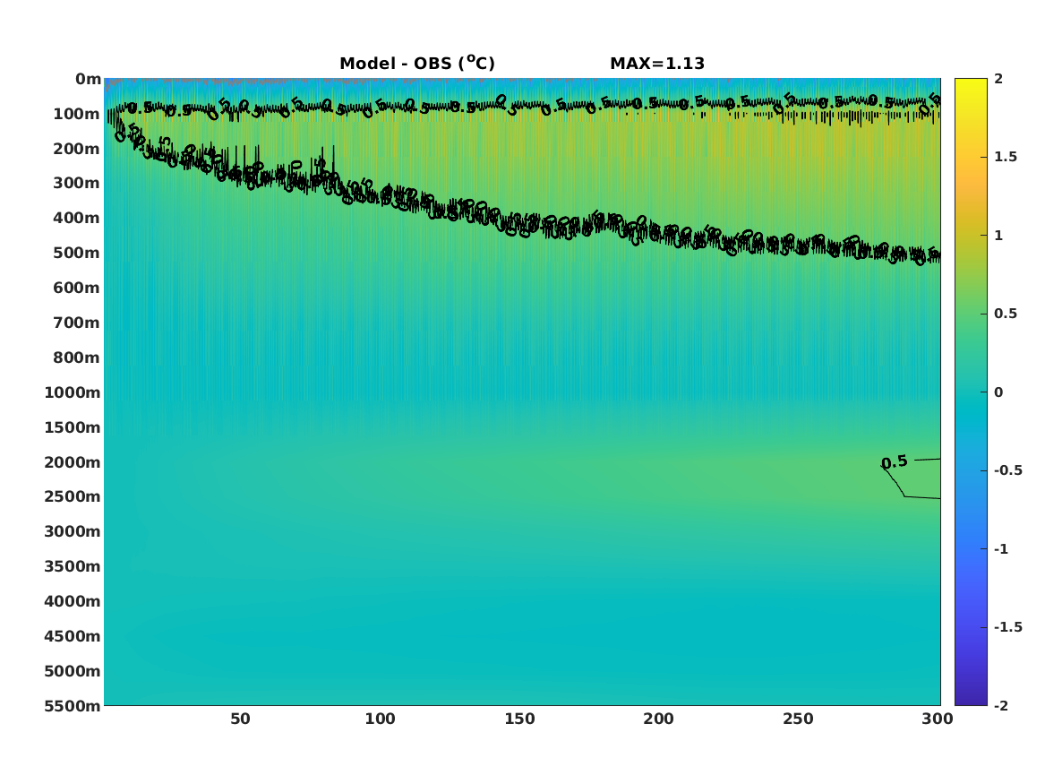This screenshot has width=1045, height=784.
Task: Click the '400m' depth axis label
Action: 77,218
